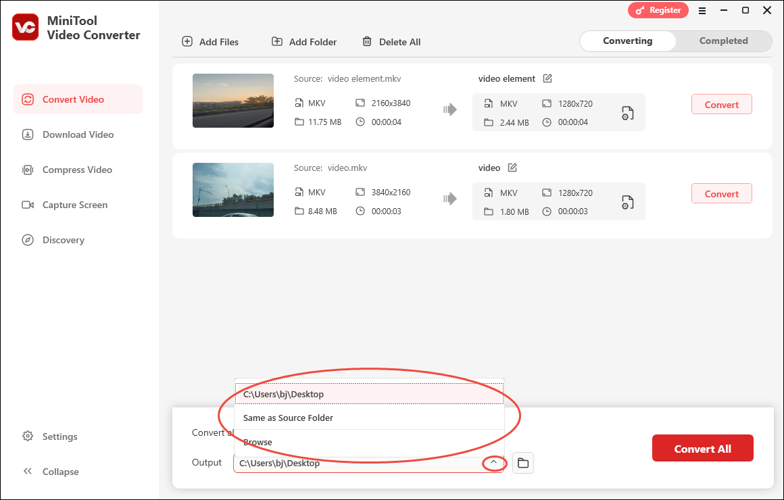Click the conversion arrow for video.mkv

[450, 199]
